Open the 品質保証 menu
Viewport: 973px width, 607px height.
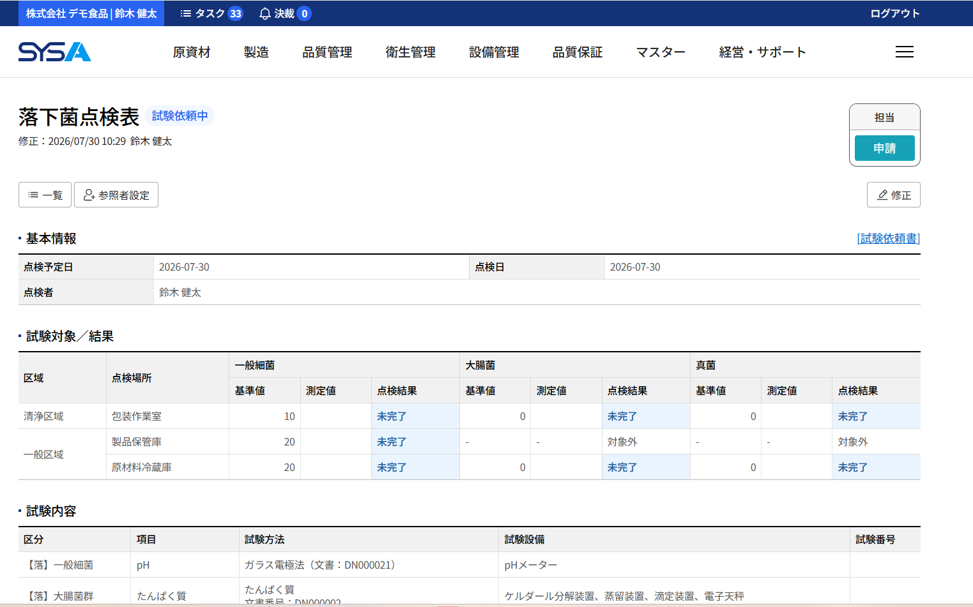tap(578, 52)
